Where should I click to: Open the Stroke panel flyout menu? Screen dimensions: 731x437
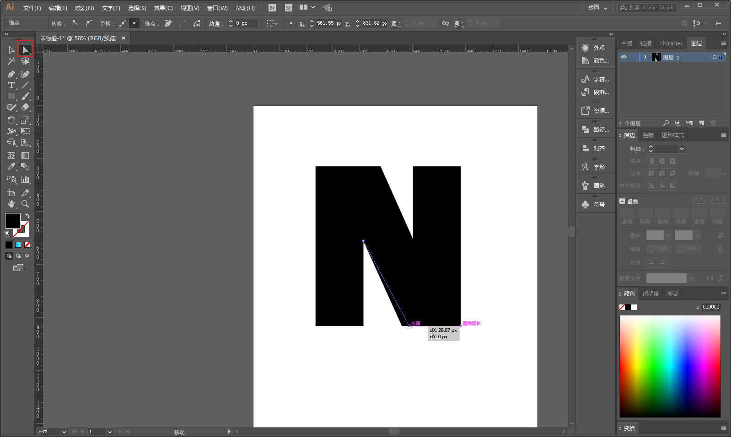tap(723, 135)
